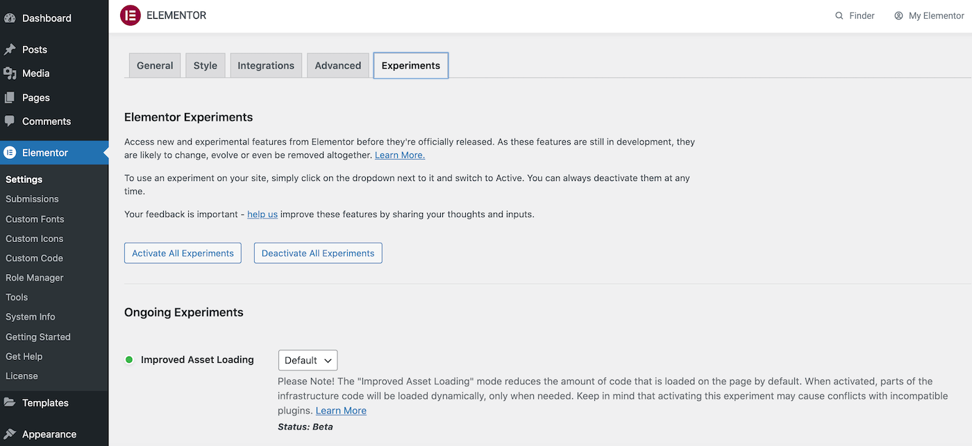The height and width of the screenshot is (446, 972).
Task: Select the Posts pushpin icon
Action: [10, 49]
